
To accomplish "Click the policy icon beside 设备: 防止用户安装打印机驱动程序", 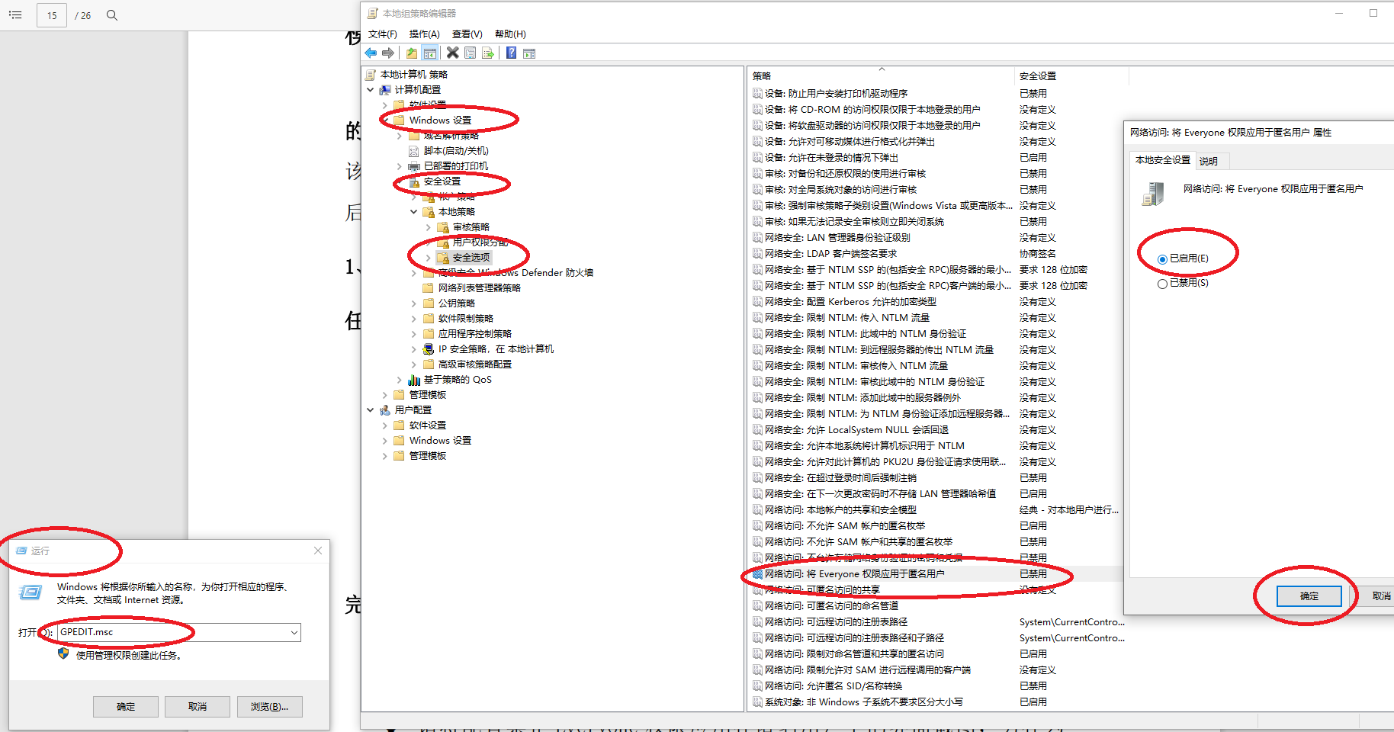I will [x=757, y=94].
